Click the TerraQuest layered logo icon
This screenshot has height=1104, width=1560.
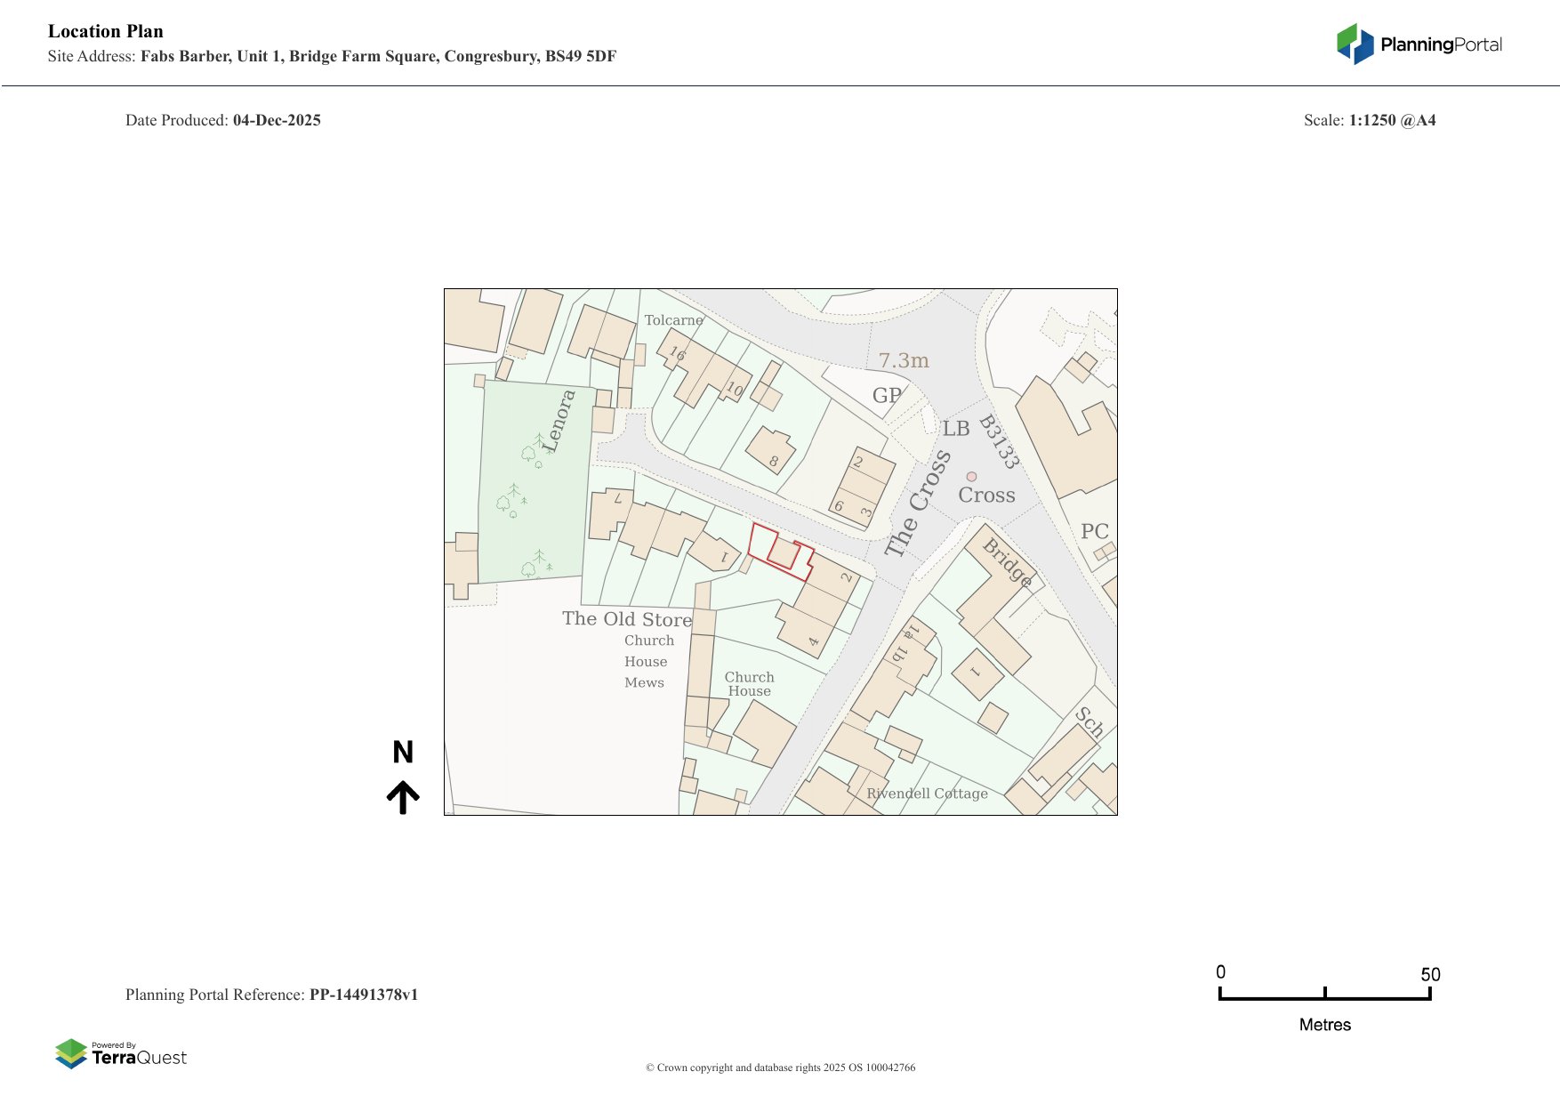71,1053
